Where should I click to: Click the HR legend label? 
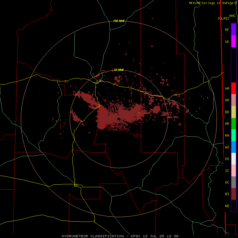(x=227, y=124)
